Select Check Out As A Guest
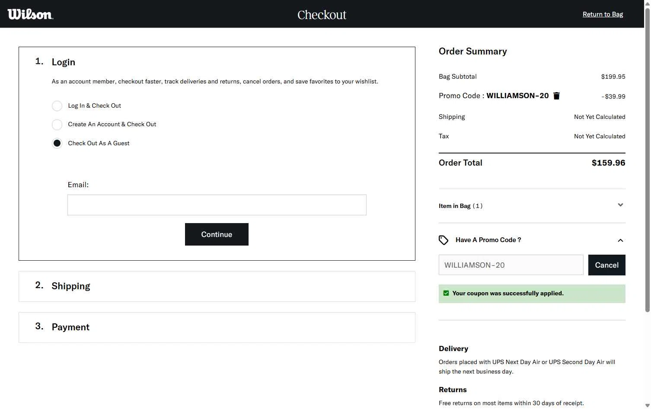The width and height of the screenshot is (651, 409). pyautogui.click(x=57, y=143)
